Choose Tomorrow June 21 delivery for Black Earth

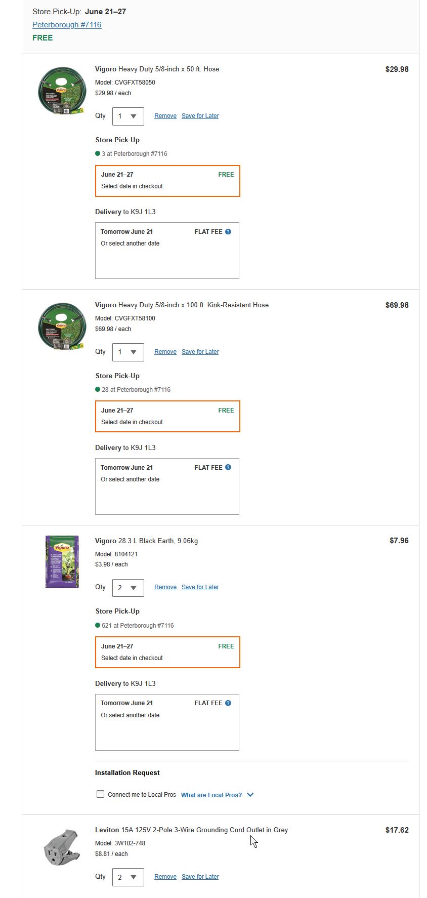[167, 722]
